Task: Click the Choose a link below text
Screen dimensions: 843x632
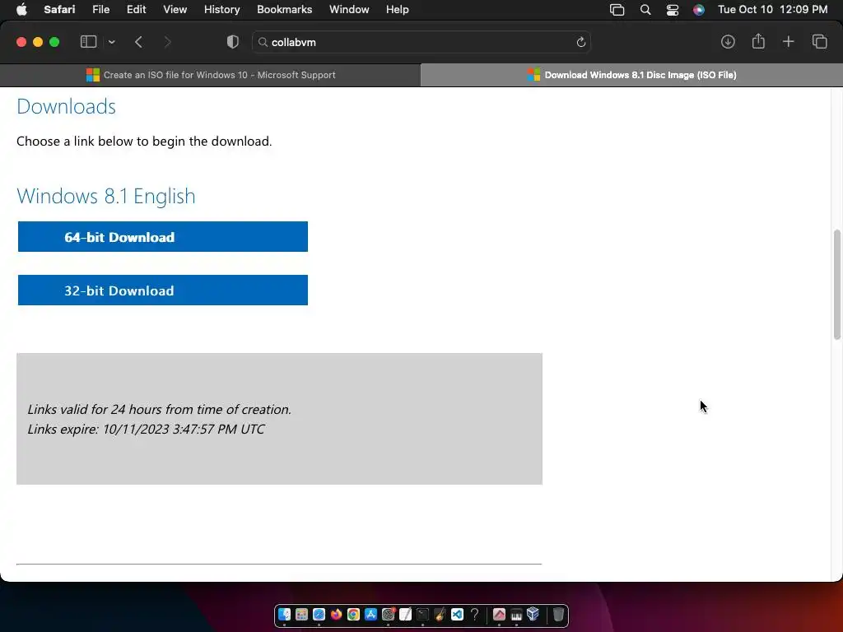Action: [x=144, y=142]
